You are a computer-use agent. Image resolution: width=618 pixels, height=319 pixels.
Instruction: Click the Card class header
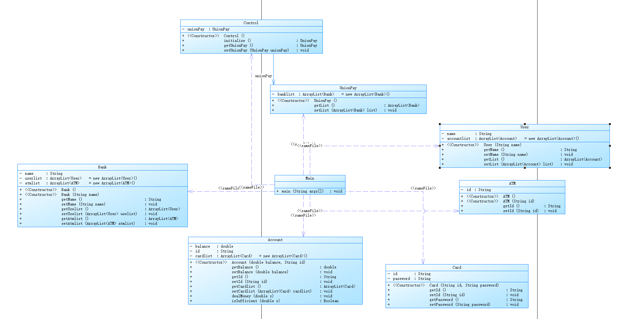tap(457, 267)
